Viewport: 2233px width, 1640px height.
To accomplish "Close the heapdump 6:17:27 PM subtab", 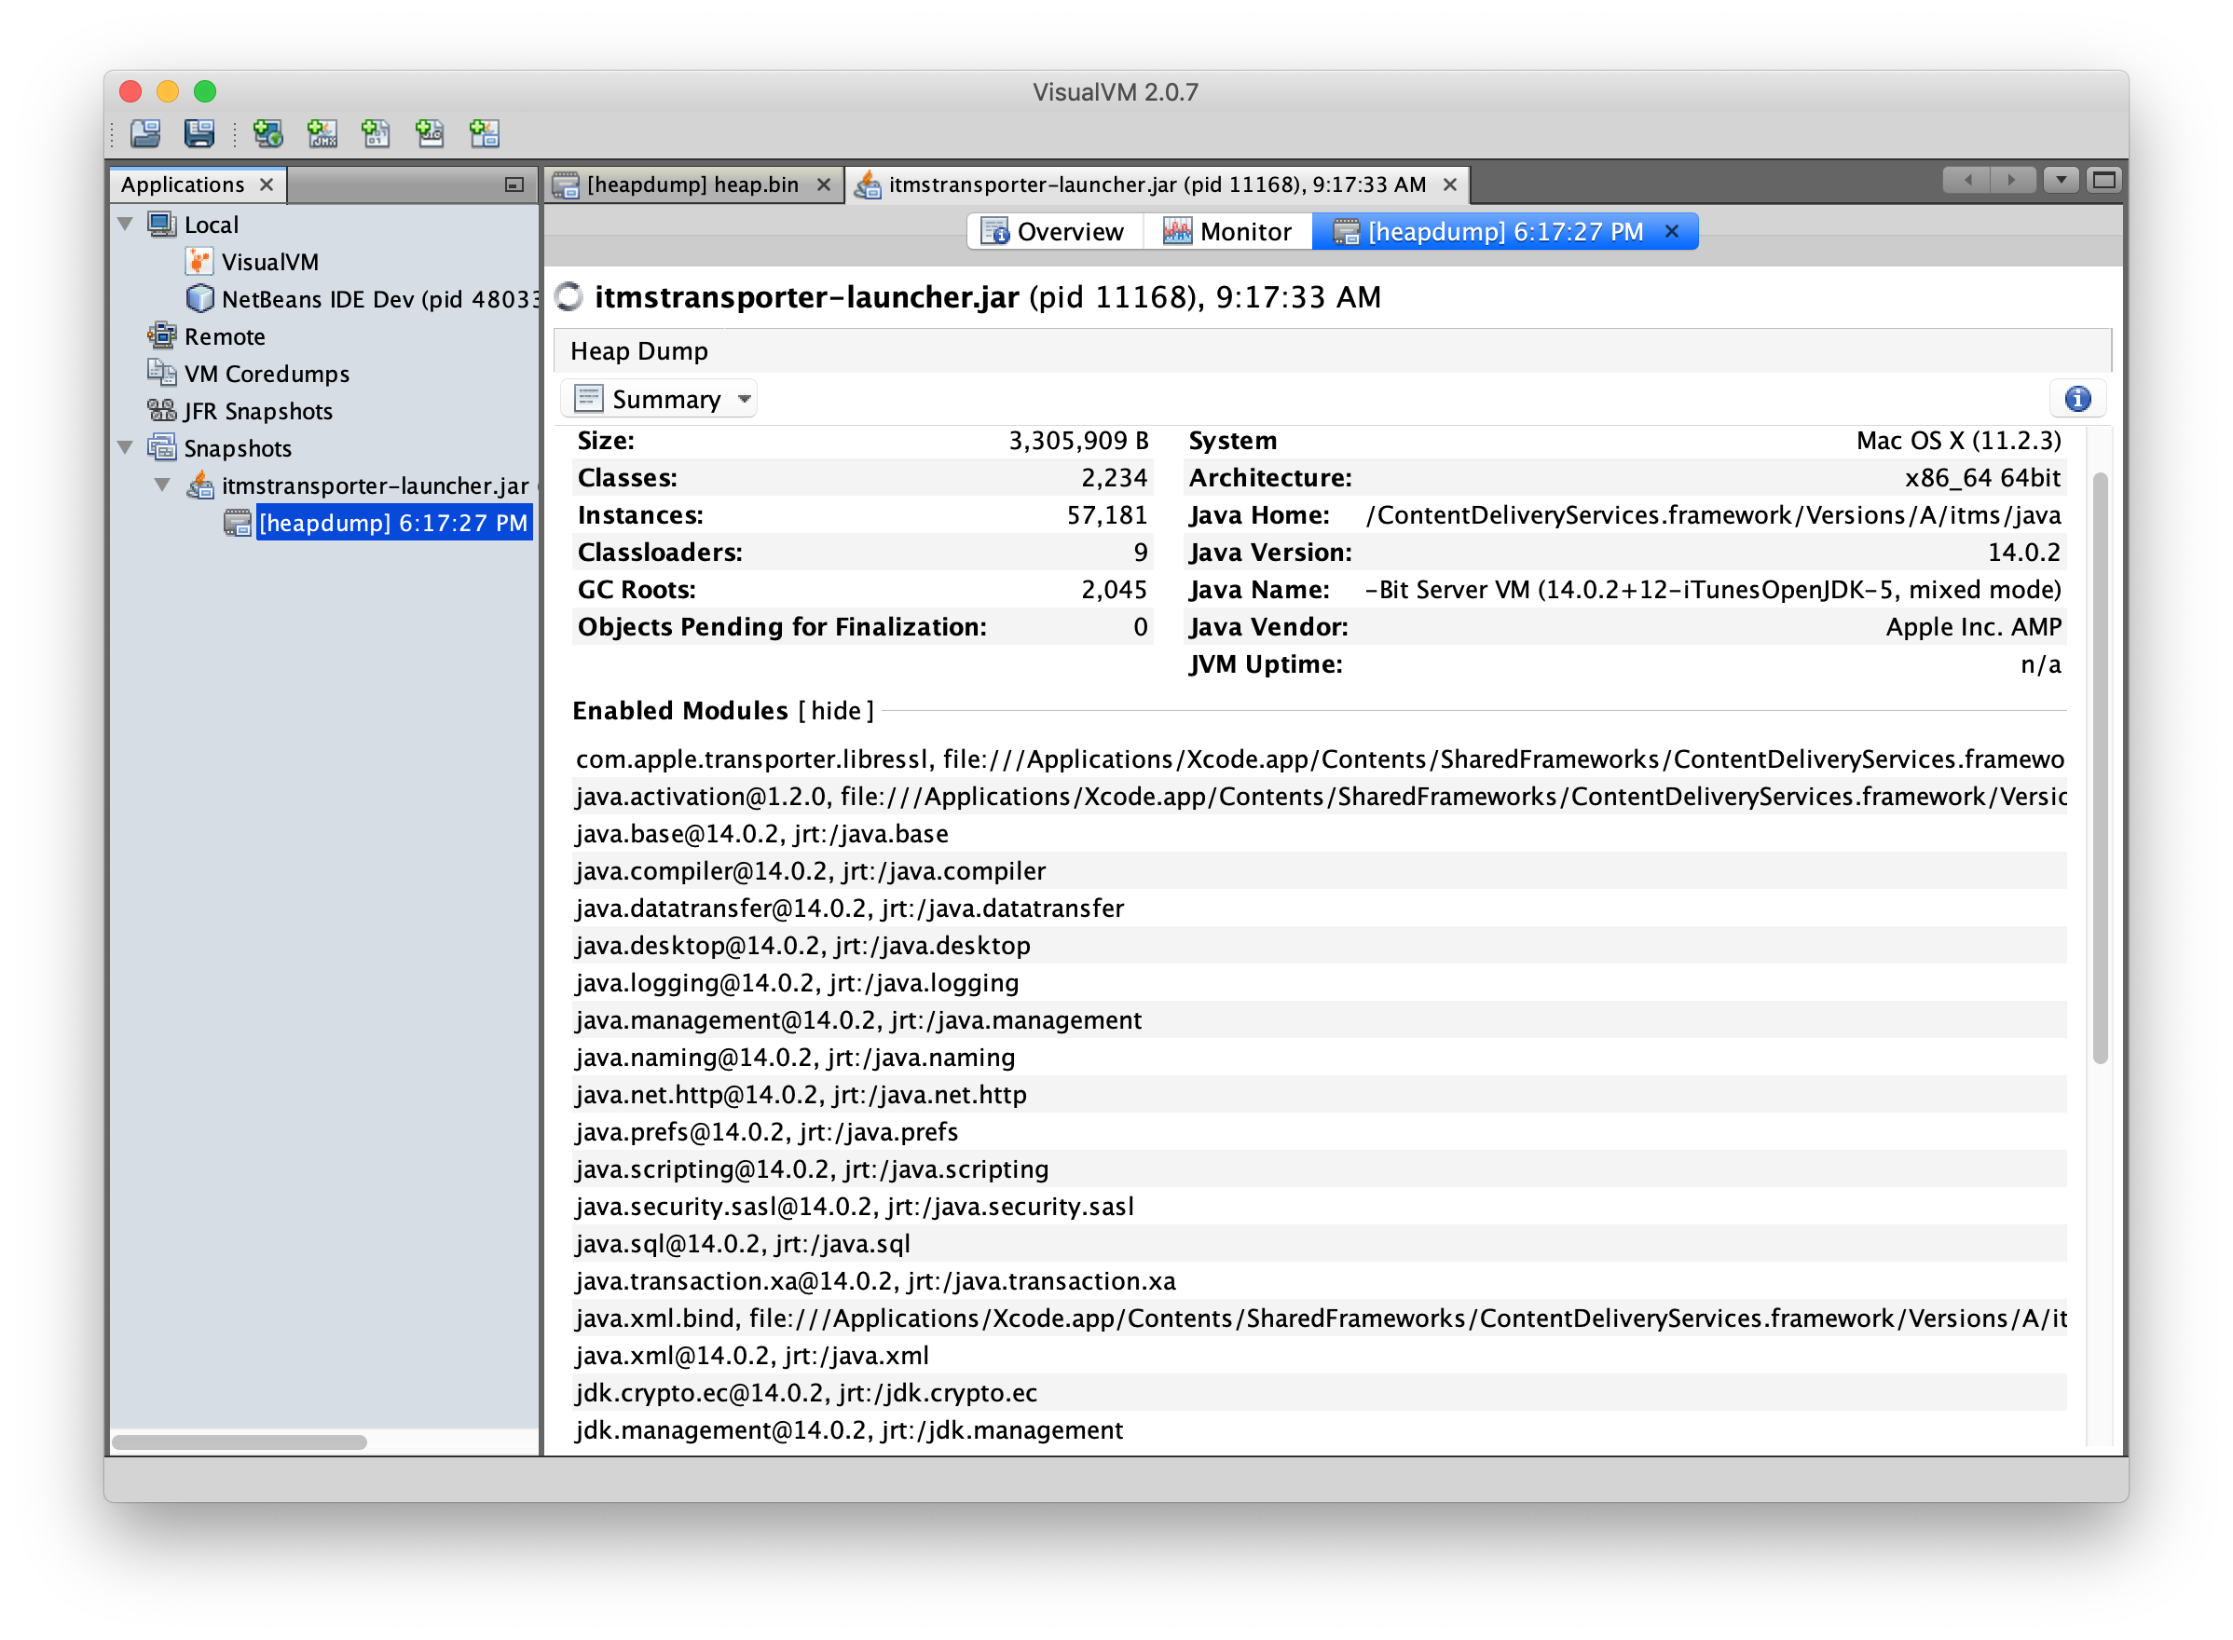I will [x=1672, y=231].
